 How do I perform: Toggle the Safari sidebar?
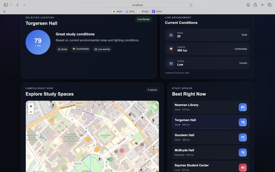click(6, 5)
